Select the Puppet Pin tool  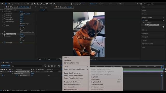(x=54, y=4)
